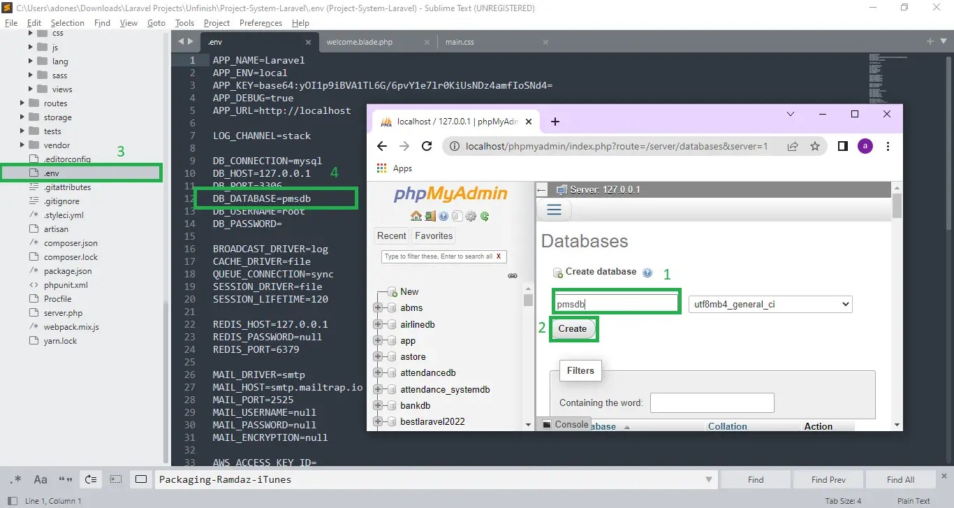This screenshot has height=508, width=954.
Task: Click the Sublime Text icon in the title bar
Action: pyautogui.click(x=7, y=8)
